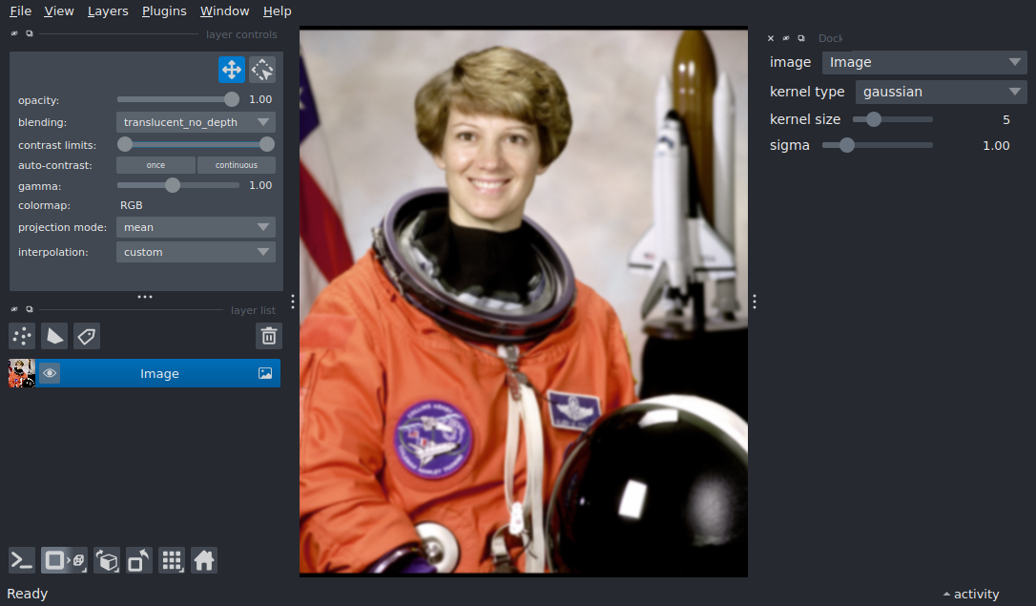The height and width of the screenshot is (606, 1036).
Task: Create a new shapes layer
Action: click(x=54, y=336)
